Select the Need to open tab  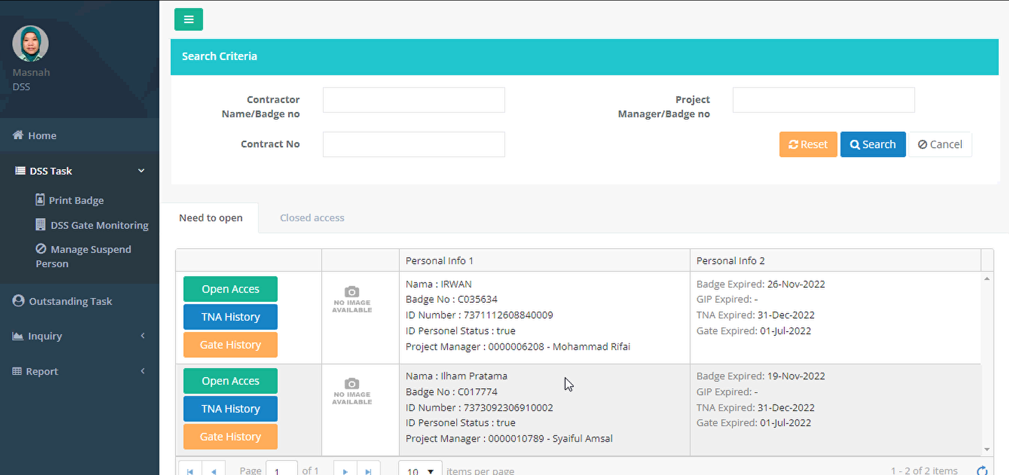tap(211, 218)
